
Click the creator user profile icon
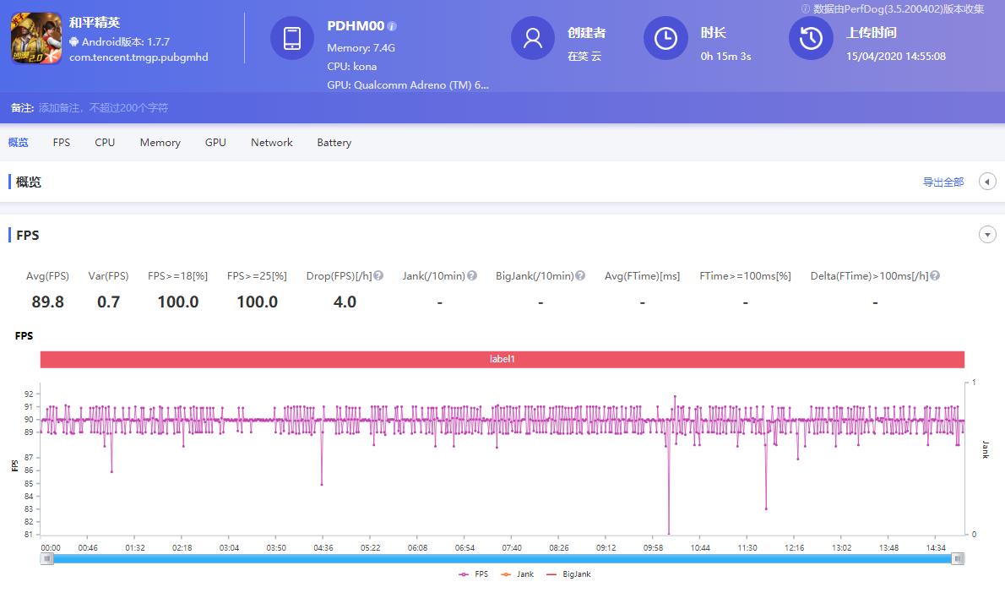click(x=533, y=38)
